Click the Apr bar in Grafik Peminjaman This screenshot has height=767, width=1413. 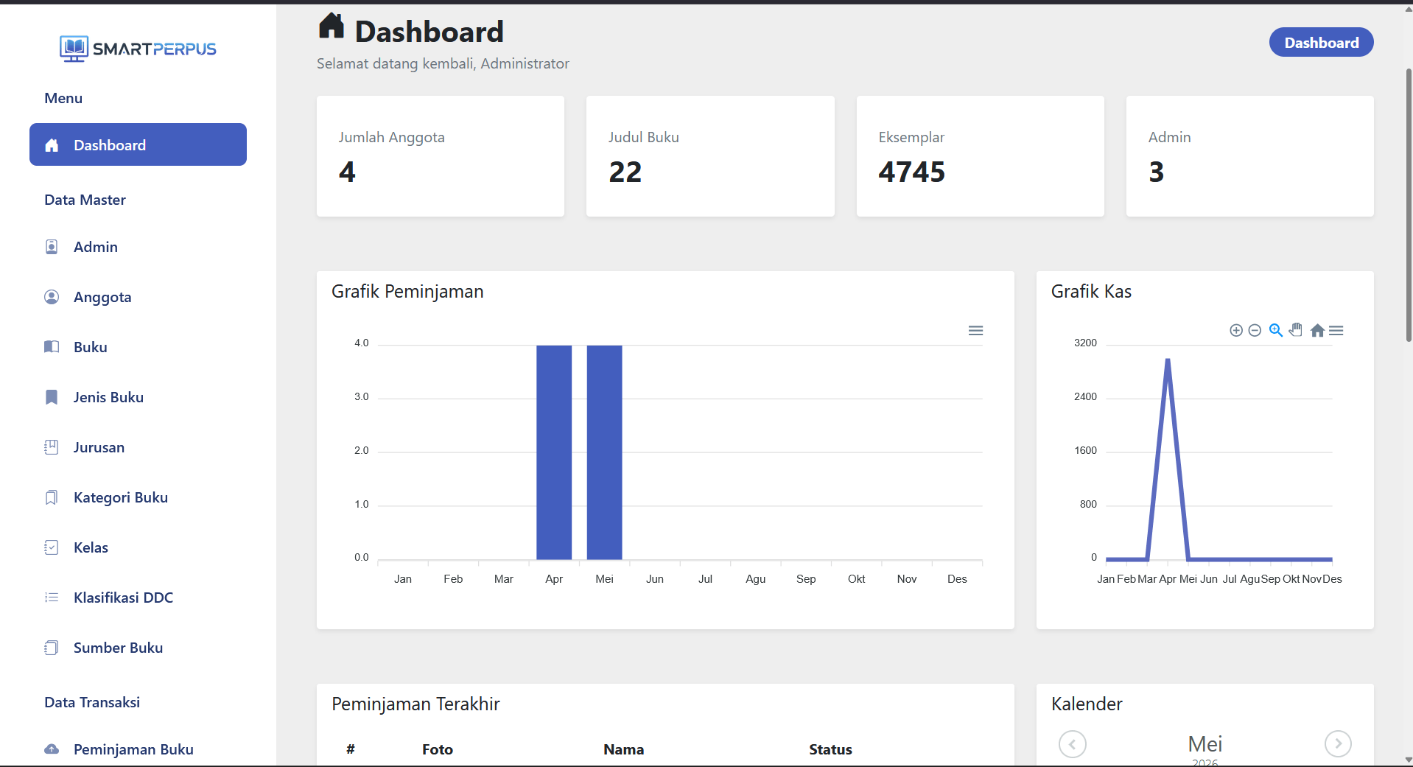[554, 452]
